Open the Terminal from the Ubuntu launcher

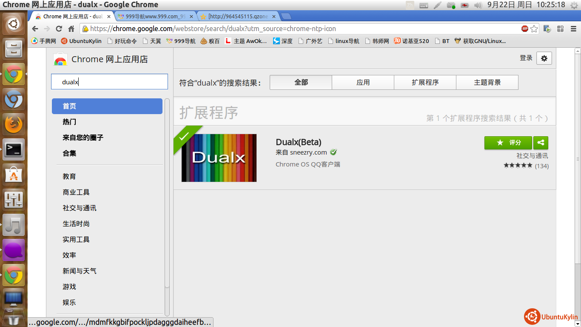[x=14, y=149]
